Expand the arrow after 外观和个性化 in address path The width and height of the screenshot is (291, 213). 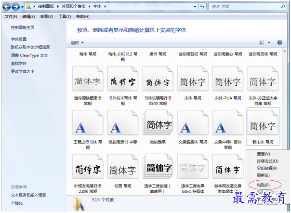[89, 6]
